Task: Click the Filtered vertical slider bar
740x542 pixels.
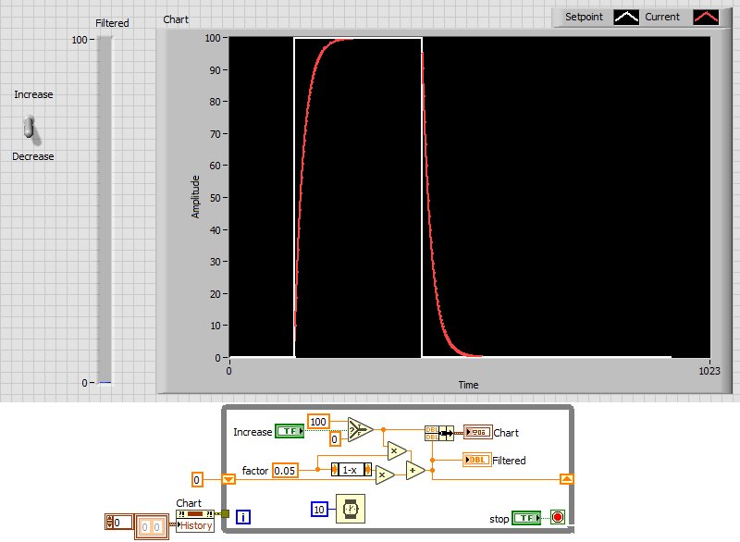Action: pyautogui.click(x=105, y=210)
